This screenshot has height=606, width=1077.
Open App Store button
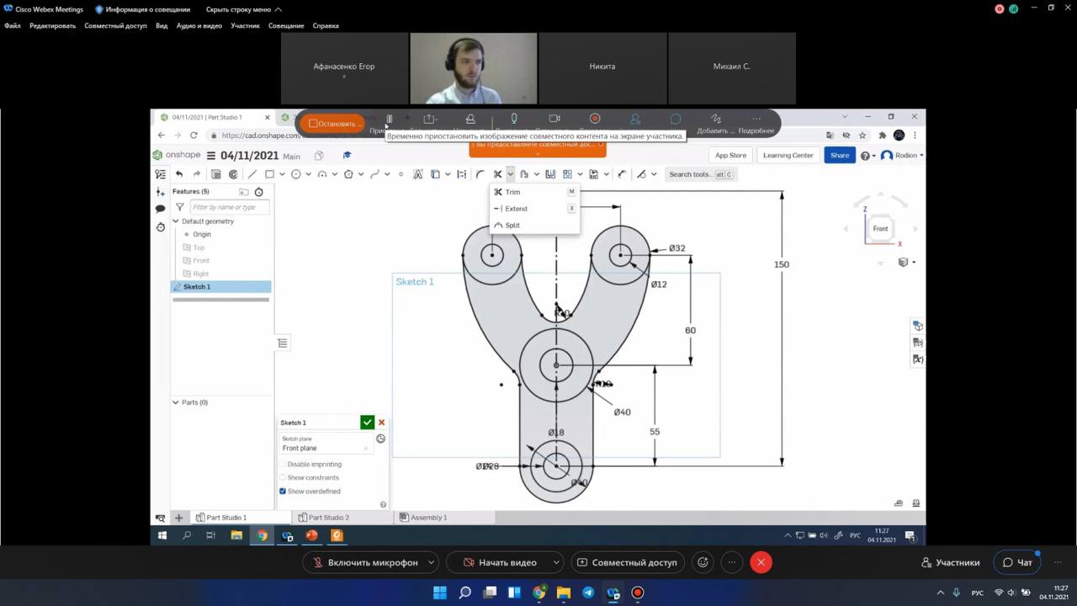(730, 155)
